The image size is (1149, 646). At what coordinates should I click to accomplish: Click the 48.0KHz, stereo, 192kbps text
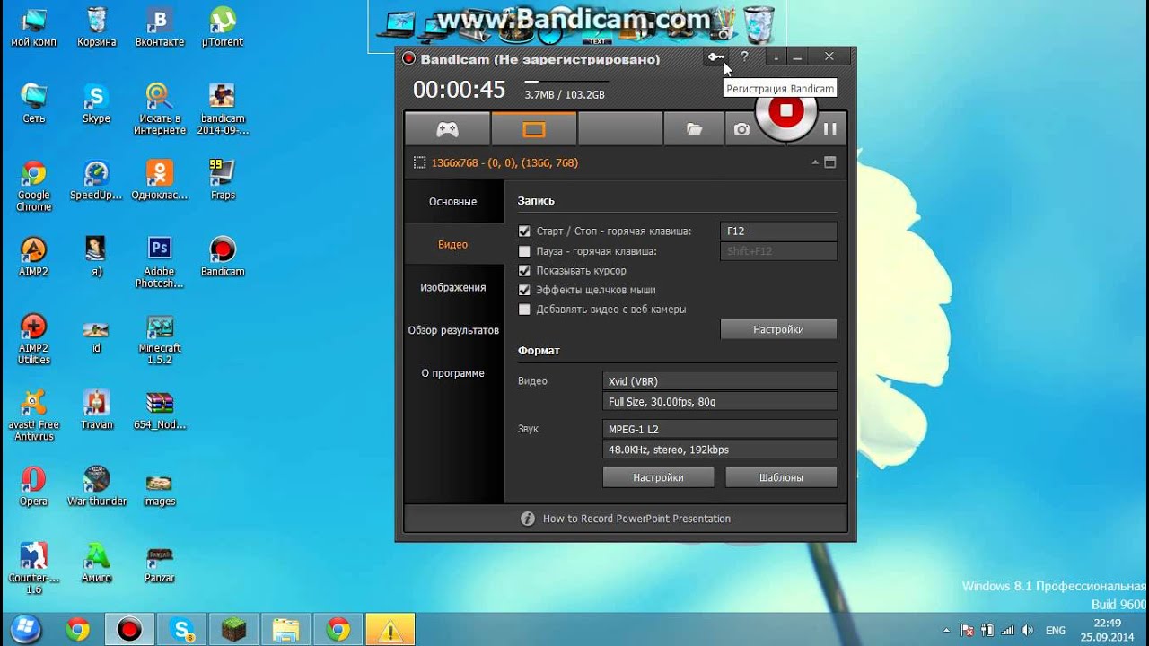(x=669, y=450)
